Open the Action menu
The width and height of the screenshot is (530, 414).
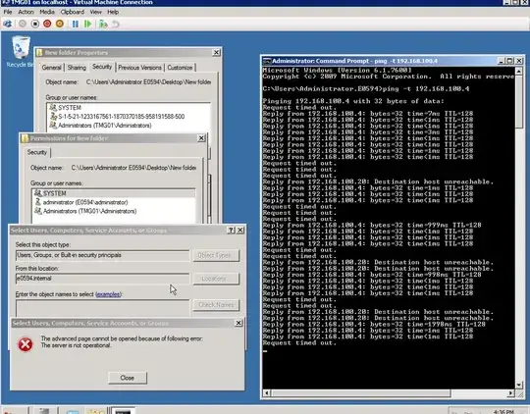[x=26, y=12]
